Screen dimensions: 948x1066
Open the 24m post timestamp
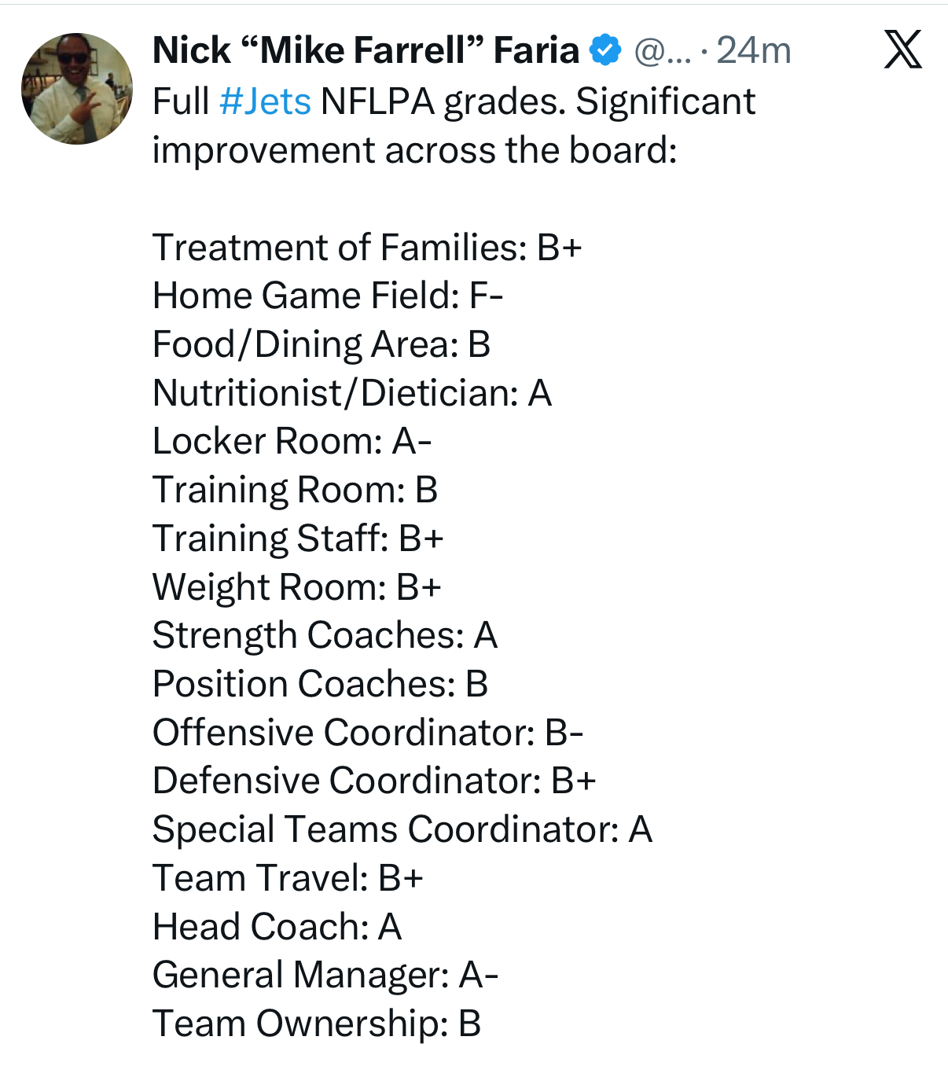(x=753, y=51)
